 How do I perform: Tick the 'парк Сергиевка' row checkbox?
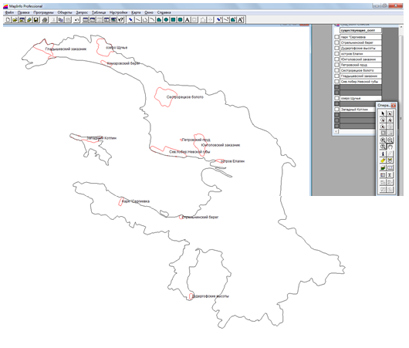336,37
